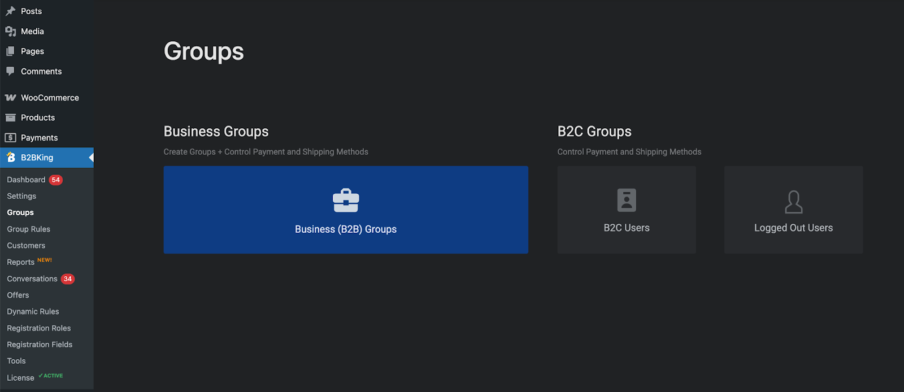Click the WooCommerce logo icon
904x392 pixels.
(11, 98)
